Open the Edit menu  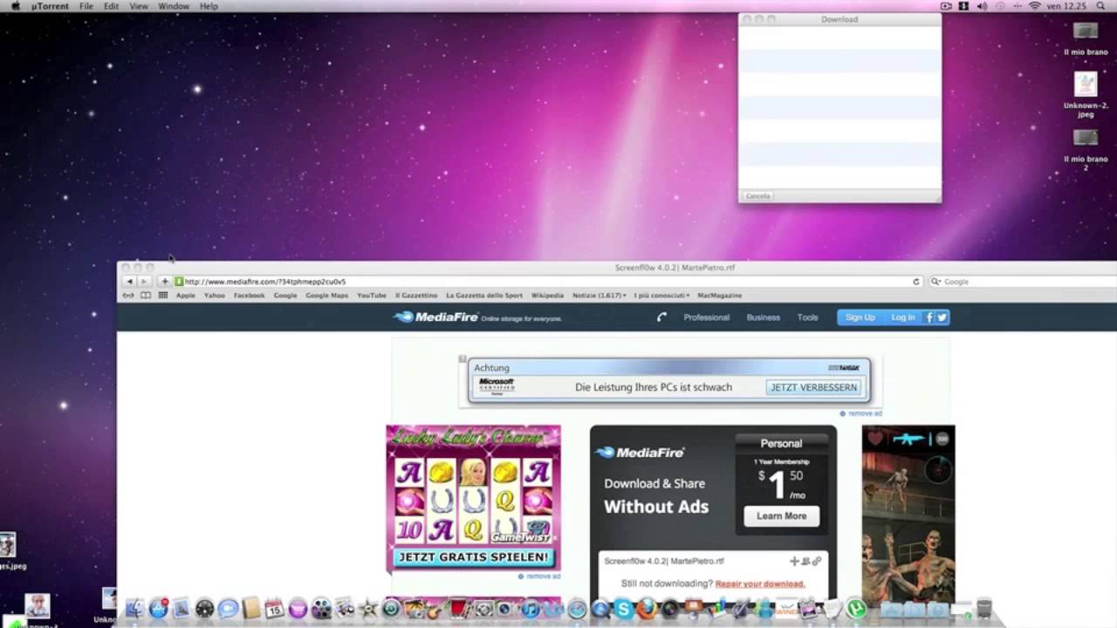pos(112,6)
